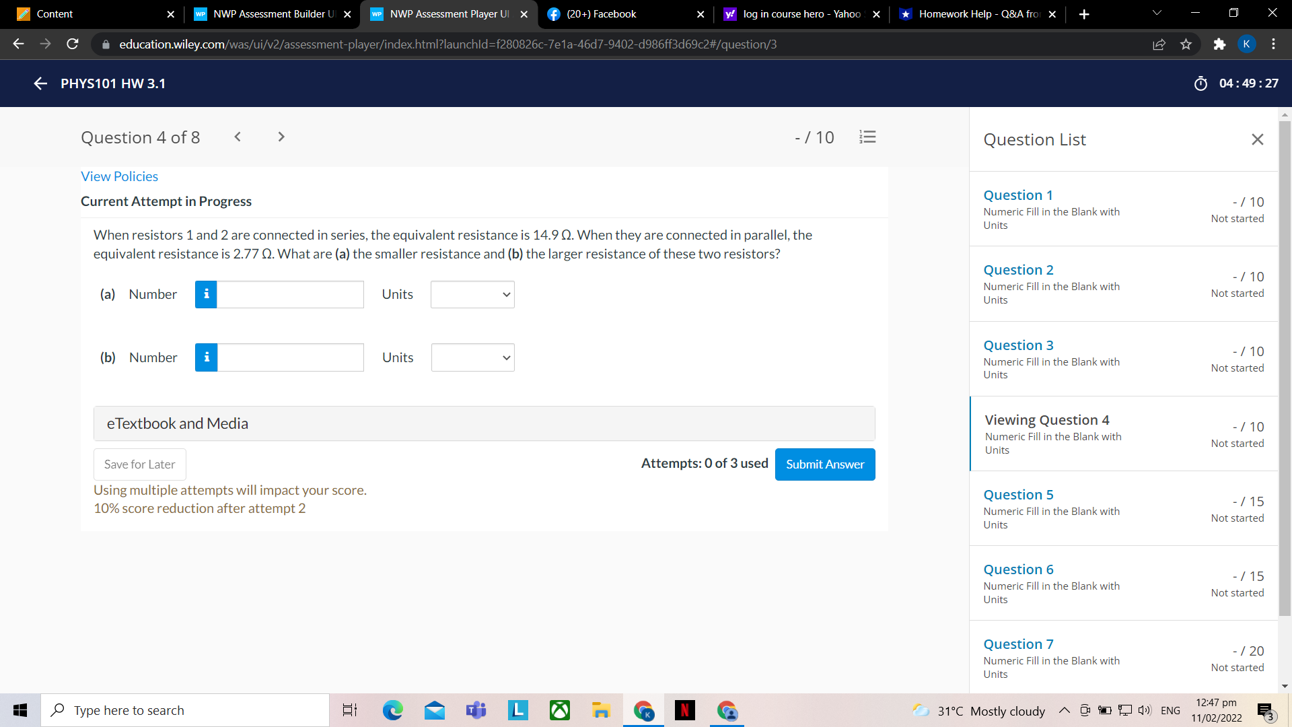Expand the browser tab search chevron
This screenshot has width=1292, height=727.
point(1156,13)
